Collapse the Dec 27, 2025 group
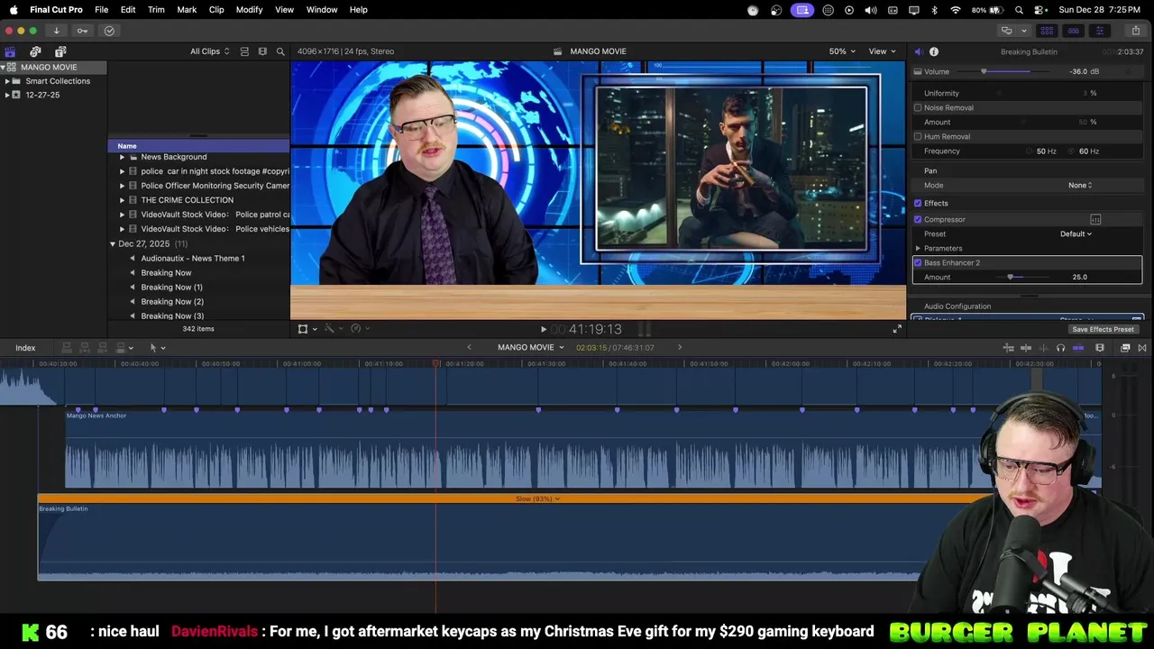Viewport: 1154px width, 649px height. pos(113,244)
